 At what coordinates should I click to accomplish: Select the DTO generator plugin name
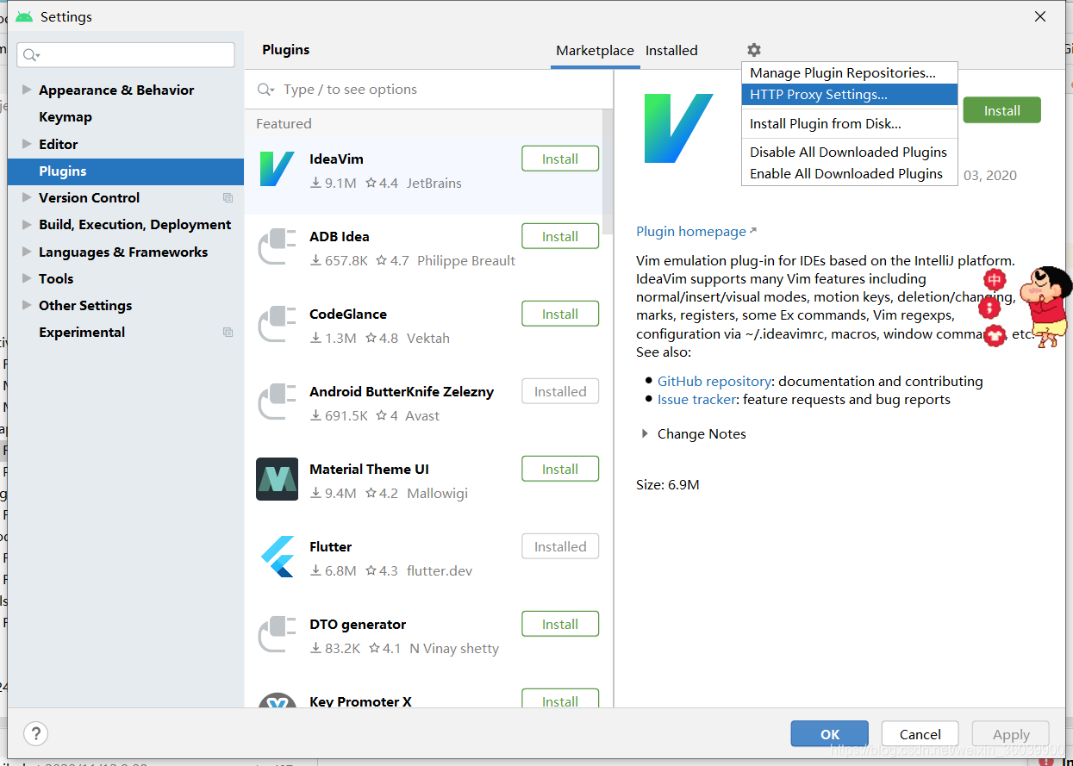pyautogui.click(x=358, y=624)
